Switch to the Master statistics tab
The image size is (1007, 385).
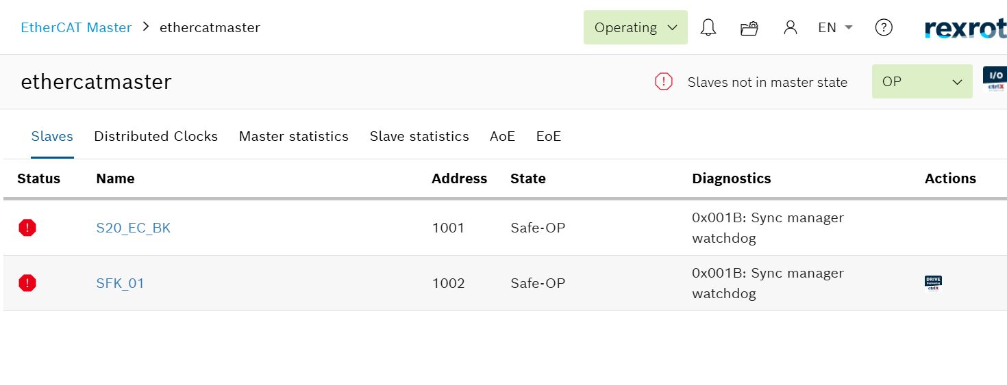293,137
